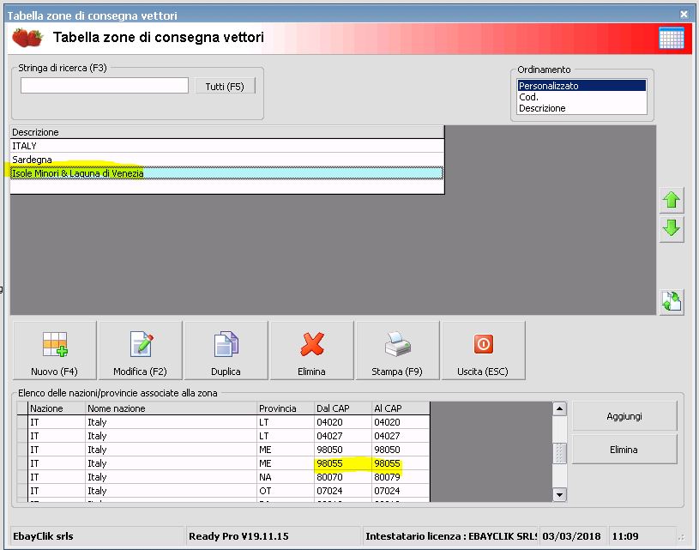Viewport: 699px width, 550px height.
Task: Click highlighted Dal CAP cell 98055
Action: 343,463
